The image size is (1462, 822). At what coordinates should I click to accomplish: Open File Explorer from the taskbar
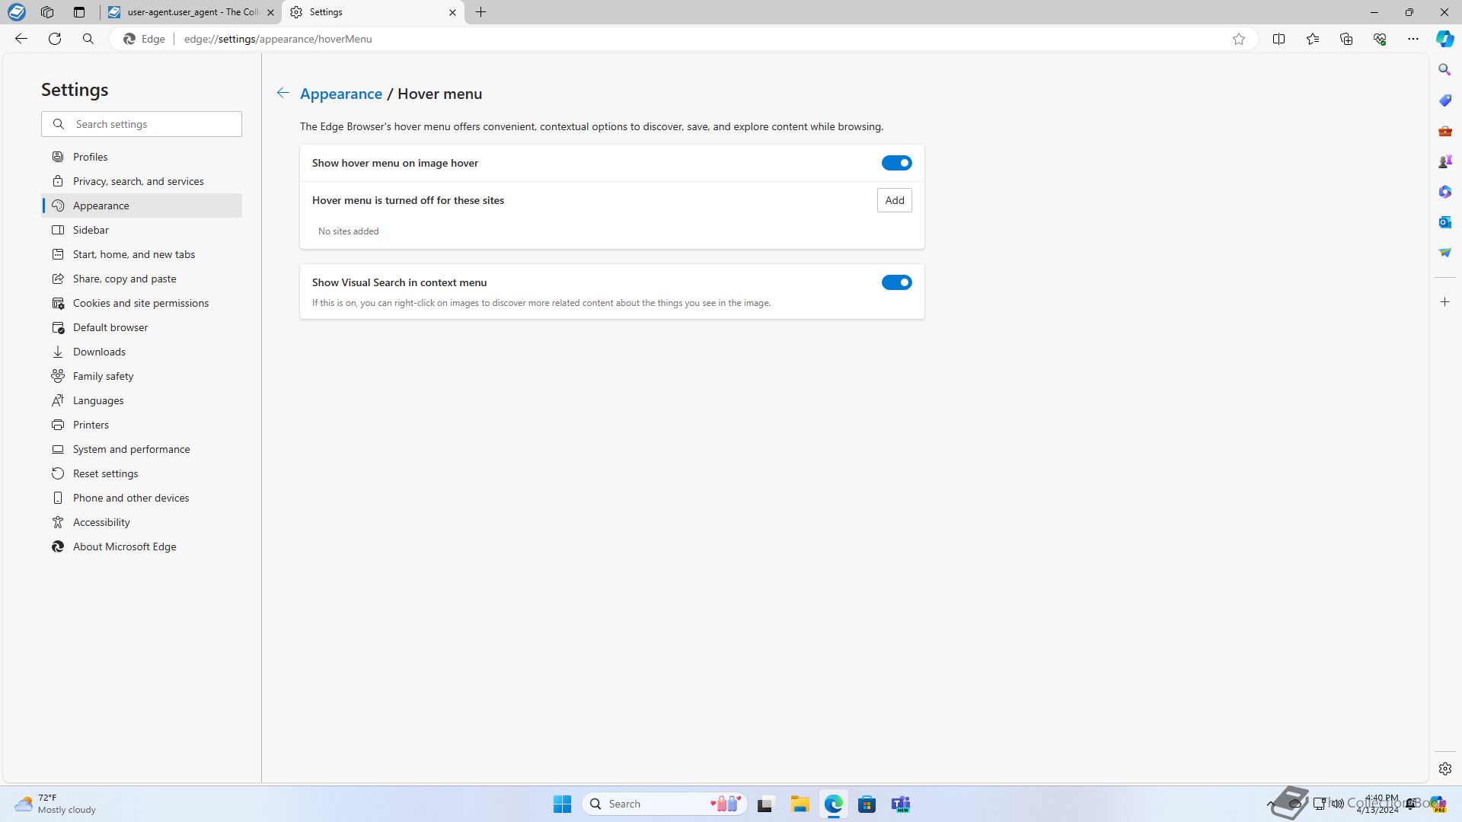point(800,804)
